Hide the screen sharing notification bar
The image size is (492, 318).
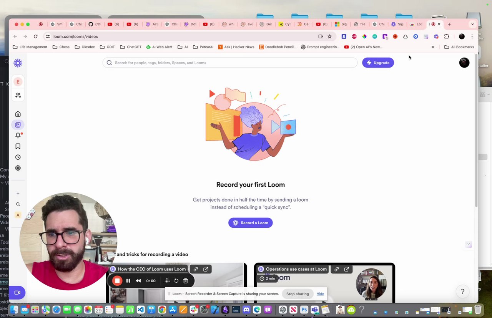point(320,293)
